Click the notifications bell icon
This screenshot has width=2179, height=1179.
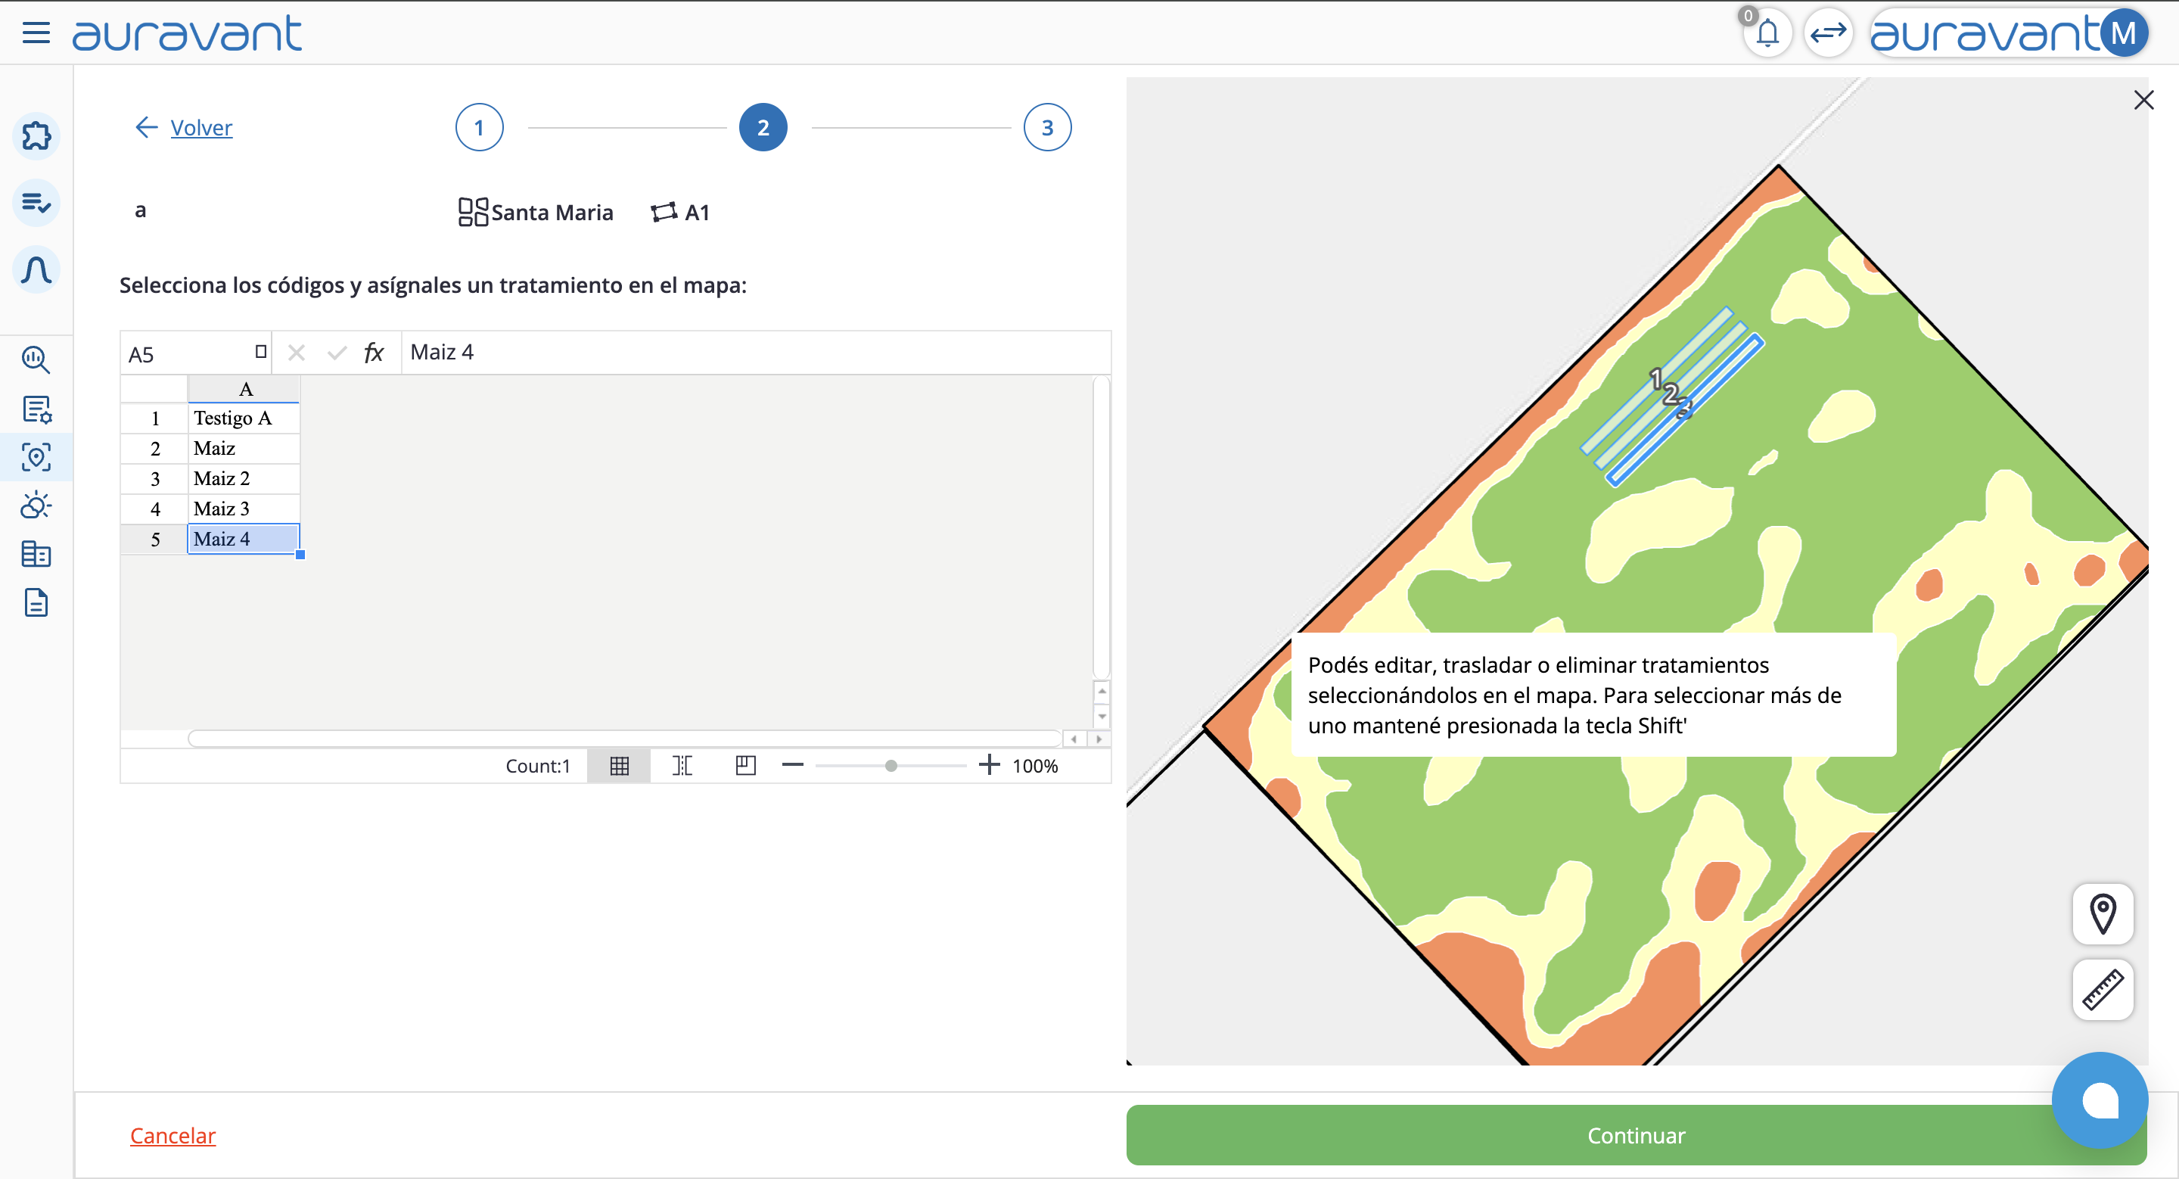click(1767, 34)
